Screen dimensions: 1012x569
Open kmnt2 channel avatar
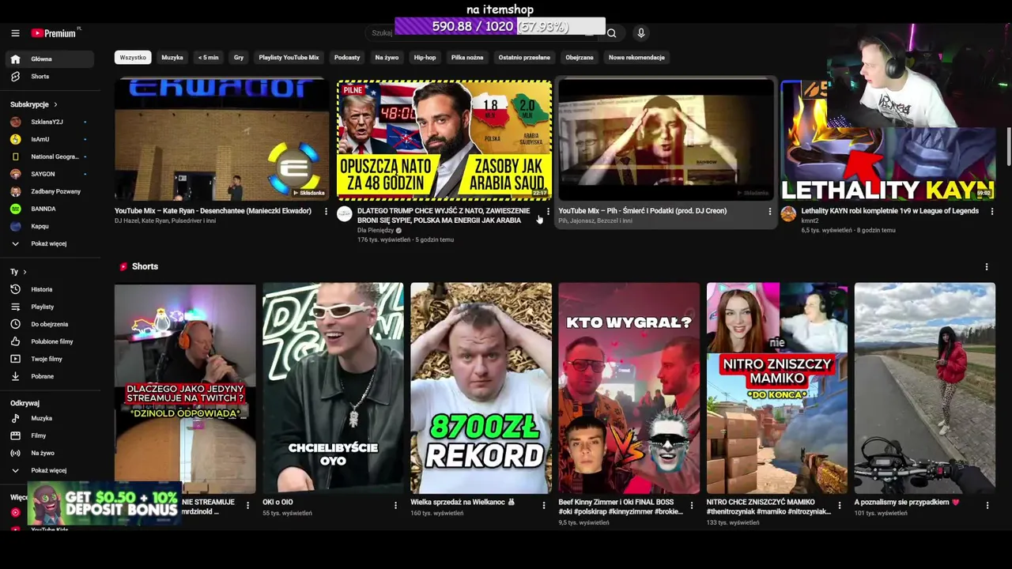[x=788, y=214]
